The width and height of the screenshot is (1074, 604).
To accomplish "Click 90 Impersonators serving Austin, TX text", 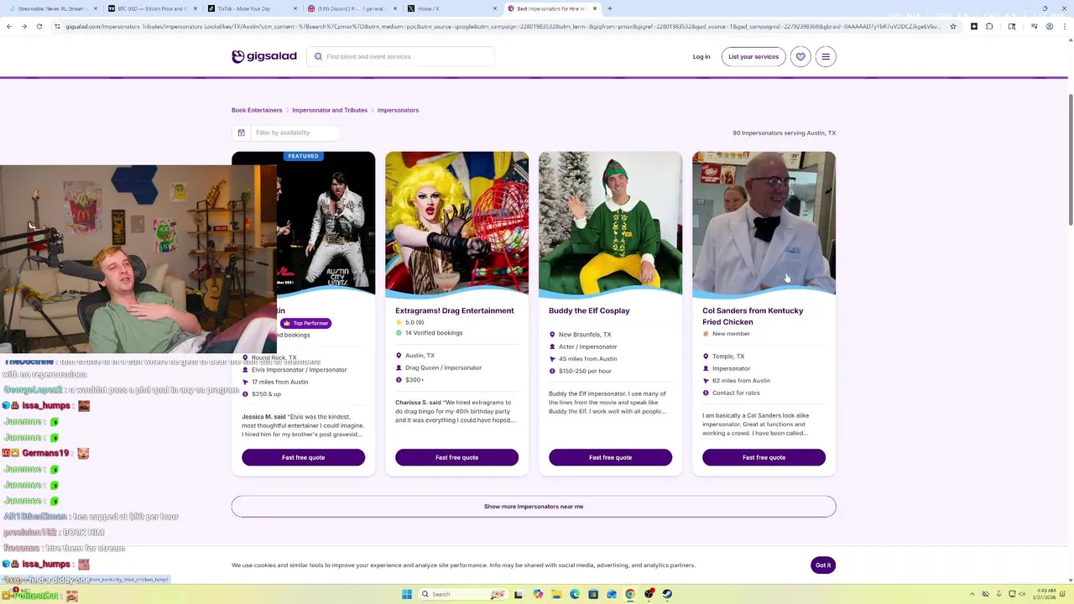I will coord(784,133).
